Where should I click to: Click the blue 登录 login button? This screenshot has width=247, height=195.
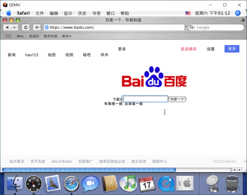point(232,49)
